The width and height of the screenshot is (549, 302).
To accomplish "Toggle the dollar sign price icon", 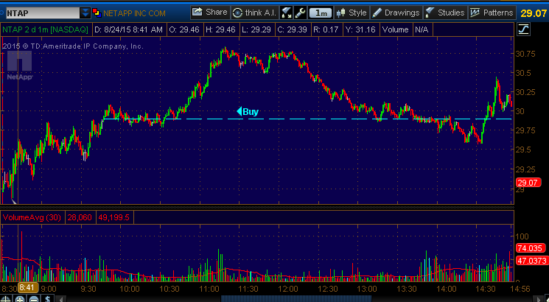I will (x=47, y=298).
